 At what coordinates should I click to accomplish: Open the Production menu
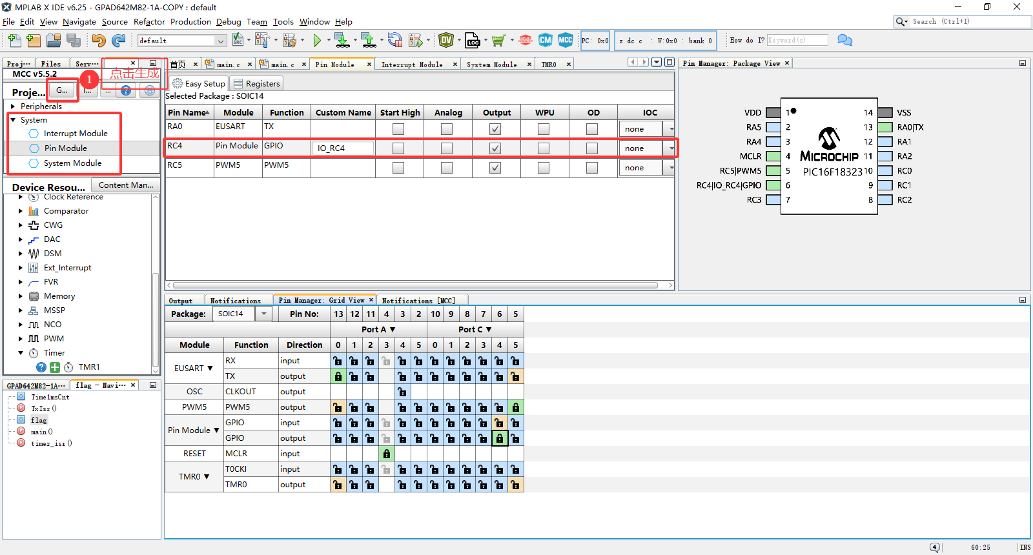[x=190, y=21]
